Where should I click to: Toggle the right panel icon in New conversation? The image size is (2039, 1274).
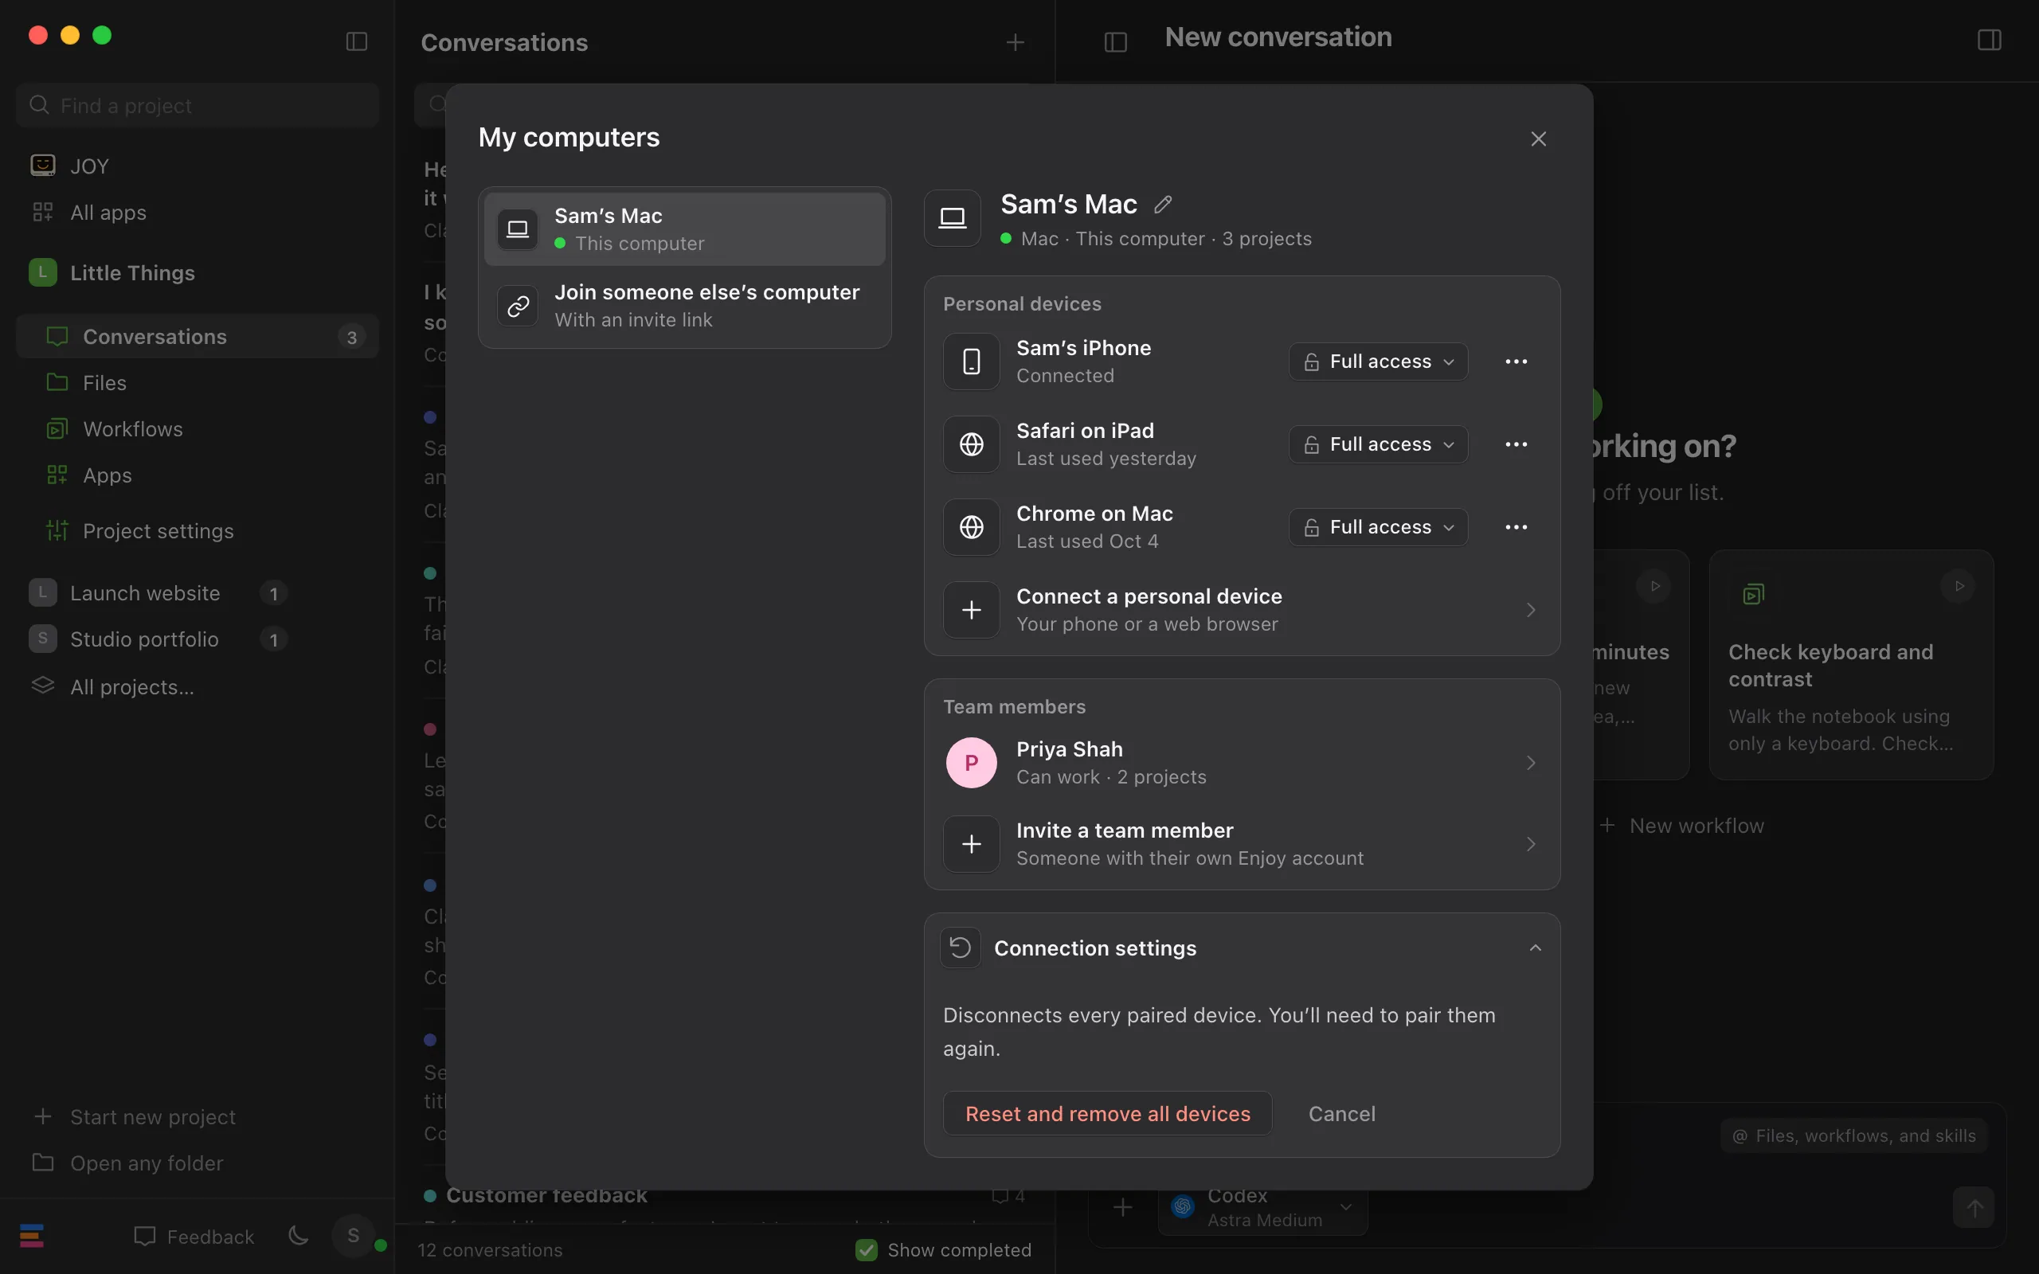(1990, 40)
